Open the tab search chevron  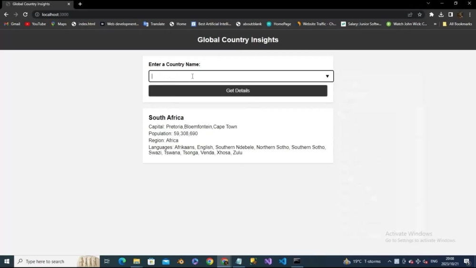428,3
